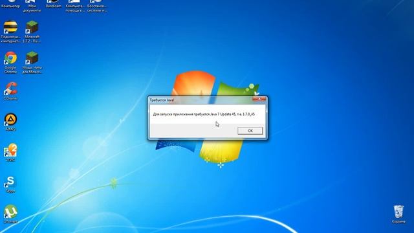The height and width of the screenshot is (233, 414).
Task: Close the "Требуется Java!" dialog with X
Action: click(259, 99)
